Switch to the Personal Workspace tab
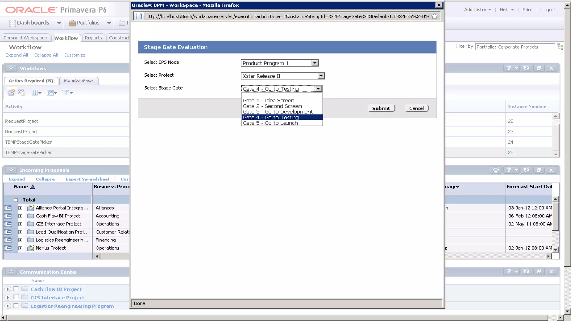Screen dimensions: 571x321 tap(25, 38)
